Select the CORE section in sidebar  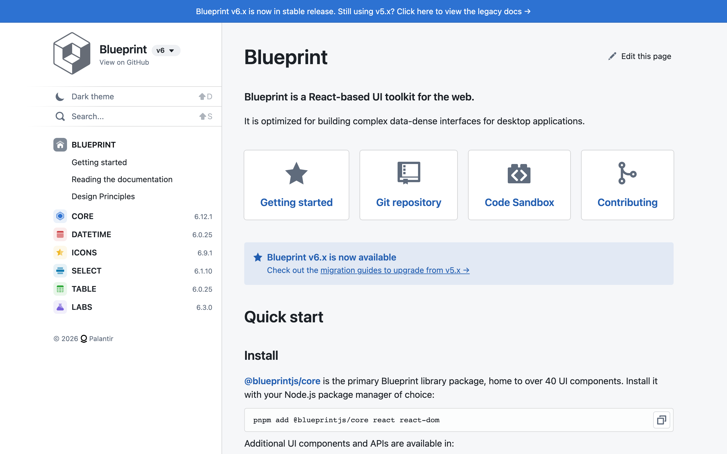[x=133, y=216]
